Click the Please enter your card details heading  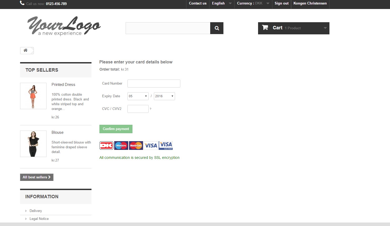(x=136, y=62)
